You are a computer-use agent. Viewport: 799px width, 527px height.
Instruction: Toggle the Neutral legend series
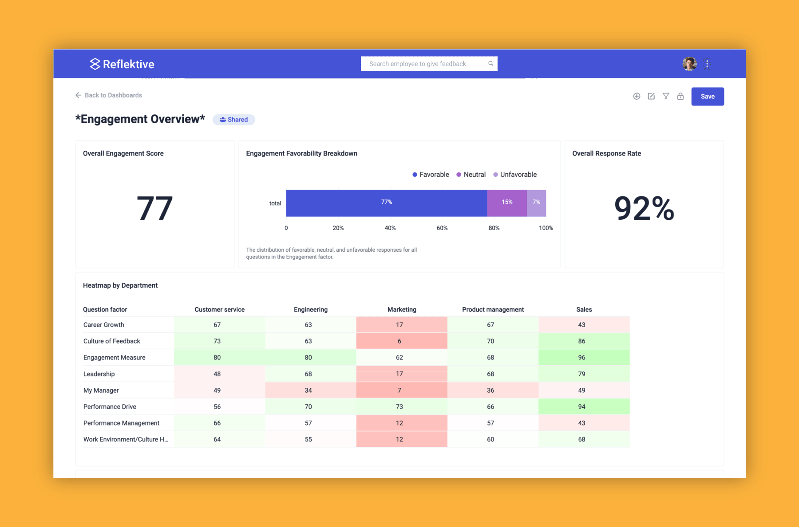point(471,174)
